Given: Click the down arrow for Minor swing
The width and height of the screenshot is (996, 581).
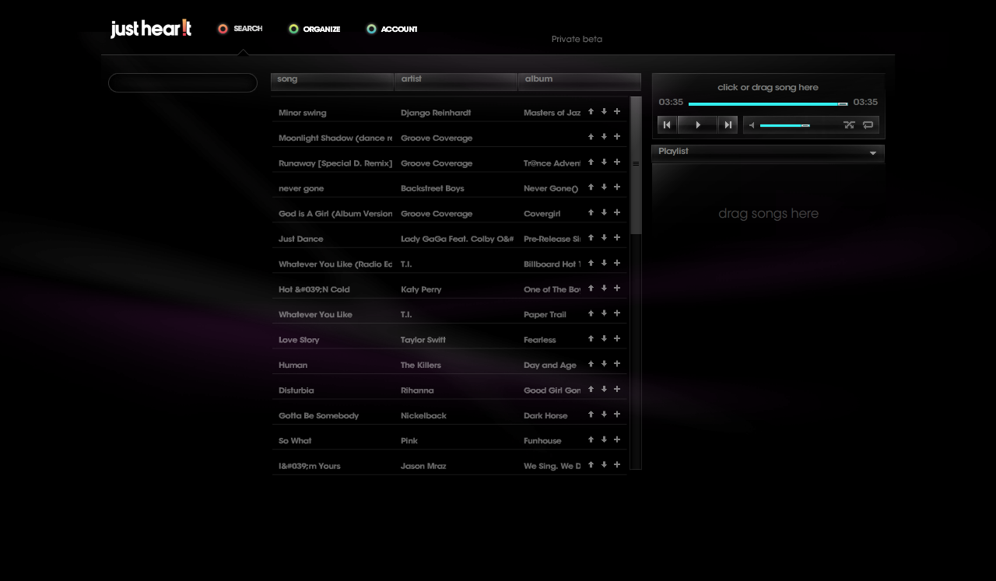Looking at the screenshot, I should [x=604, y=111].
